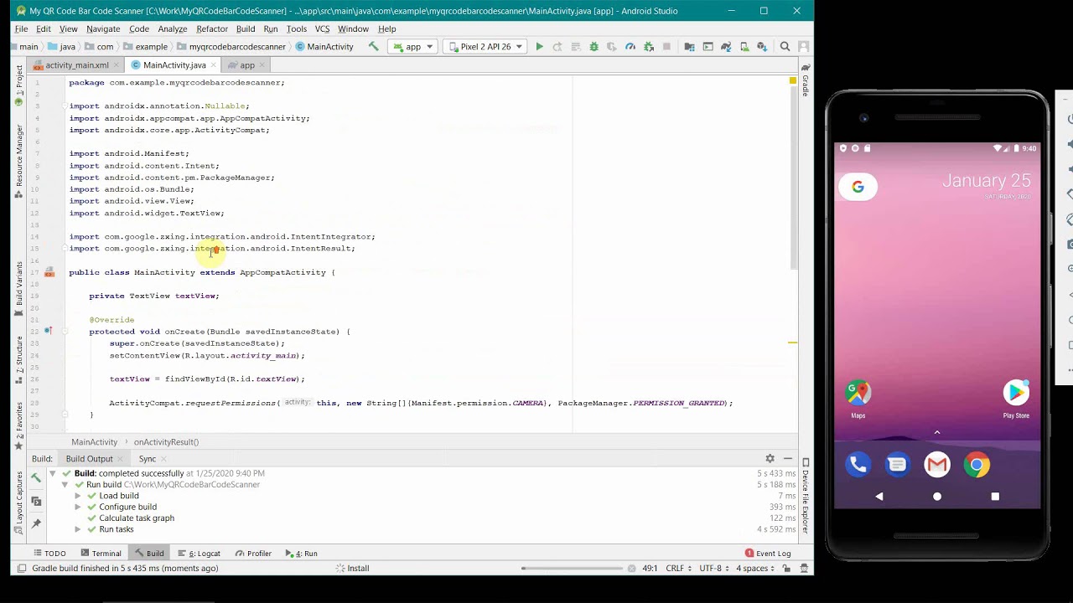Click the Make Project hammer icon
Screen dimensions: 1073x603
pyautogui.click(x=373, y=47)
